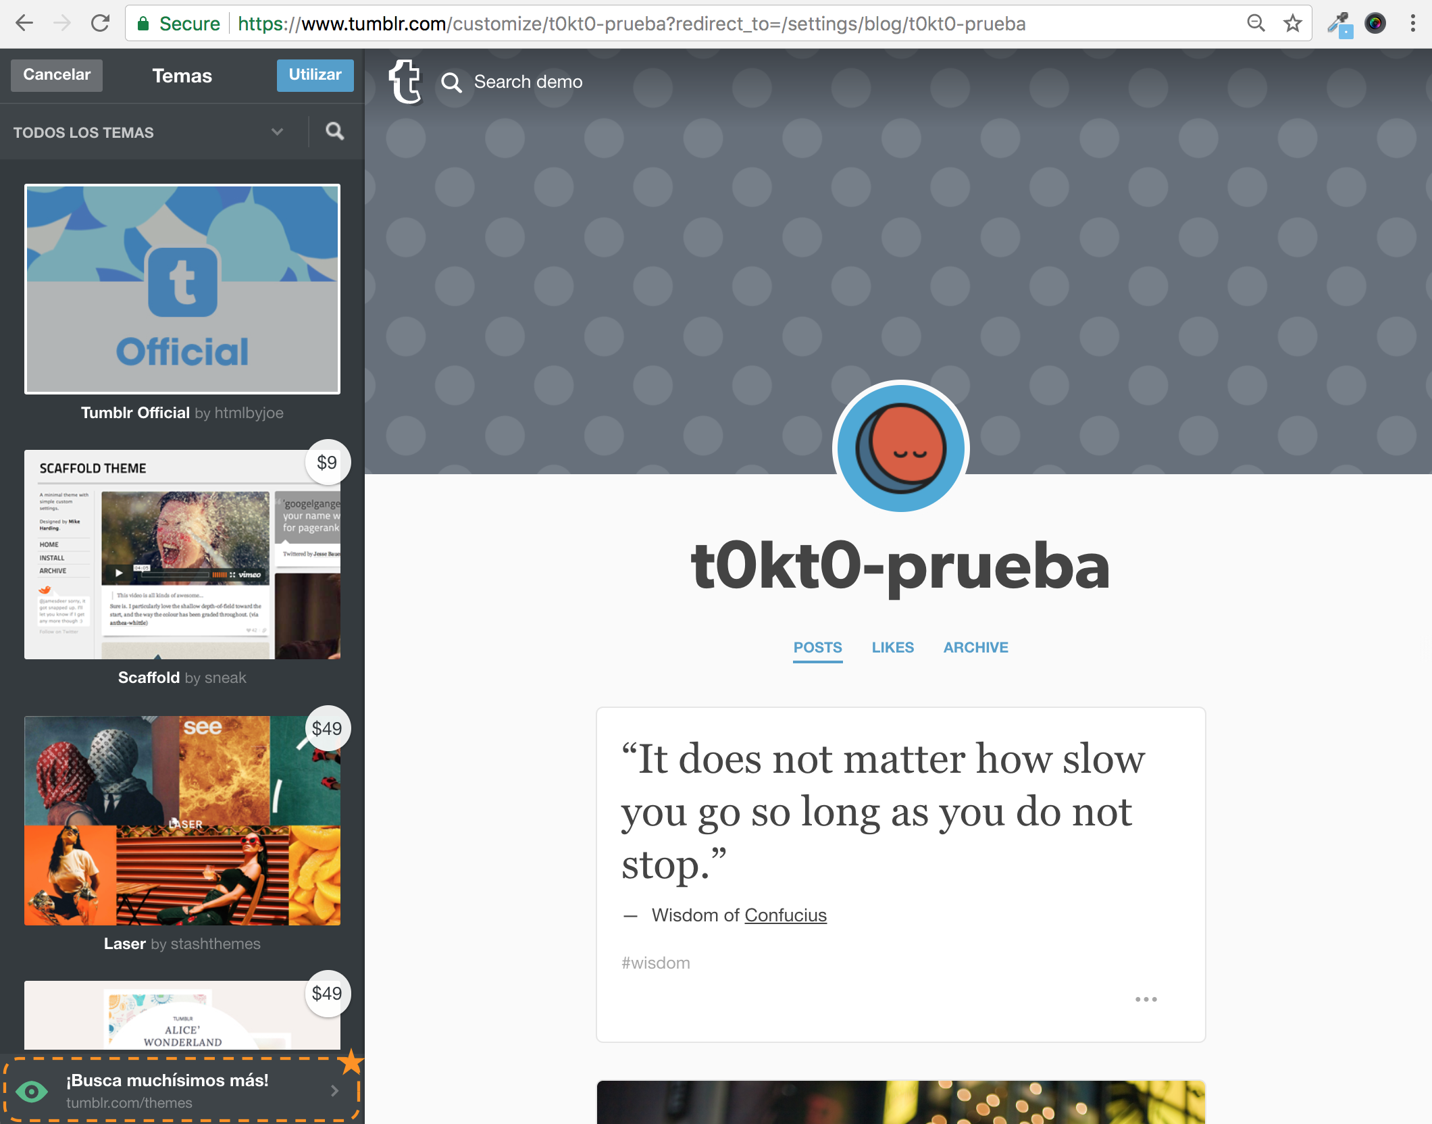Click the Scaffold by sneak caption
The width and height of the screenshot is (1432, 1124).
point(182,678)
